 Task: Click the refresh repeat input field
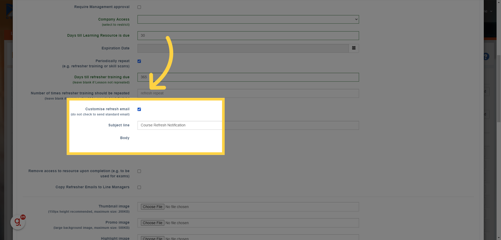pos(248,93)
